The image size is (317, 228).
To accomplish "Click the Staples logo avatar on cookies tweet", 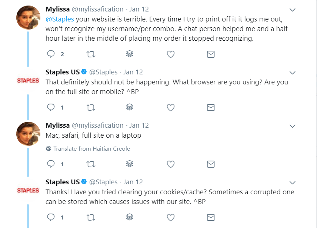I will click(x=28, y=190).
